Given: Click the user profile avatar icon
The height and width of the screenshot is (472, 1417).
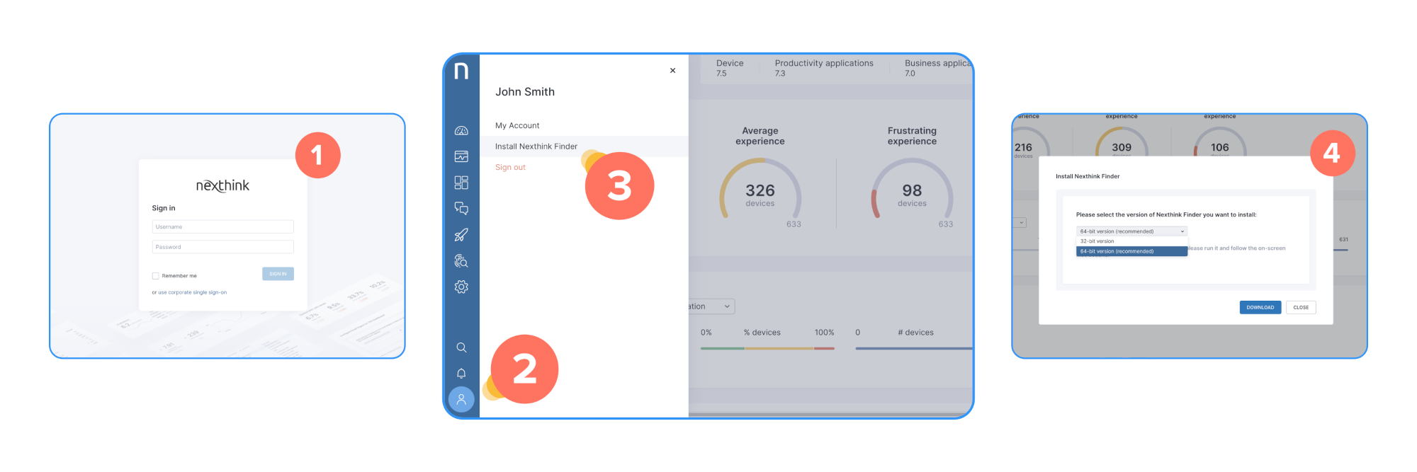Looking at the screenshot, I should (x=461, y=400).
